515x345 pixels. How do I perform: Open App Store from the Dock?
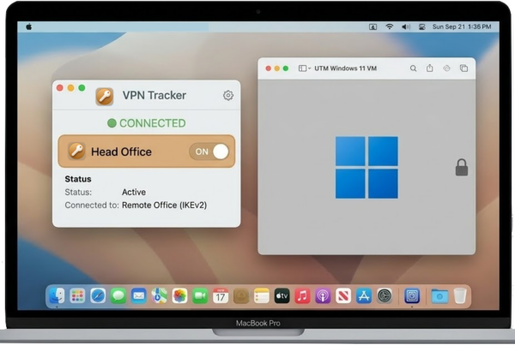pos(363,296)
